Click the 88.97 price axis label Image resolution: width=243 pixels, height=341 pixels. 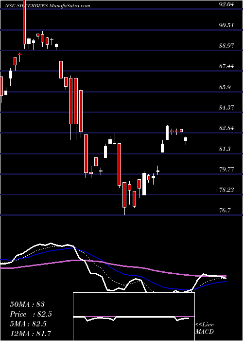click(226, 46)
